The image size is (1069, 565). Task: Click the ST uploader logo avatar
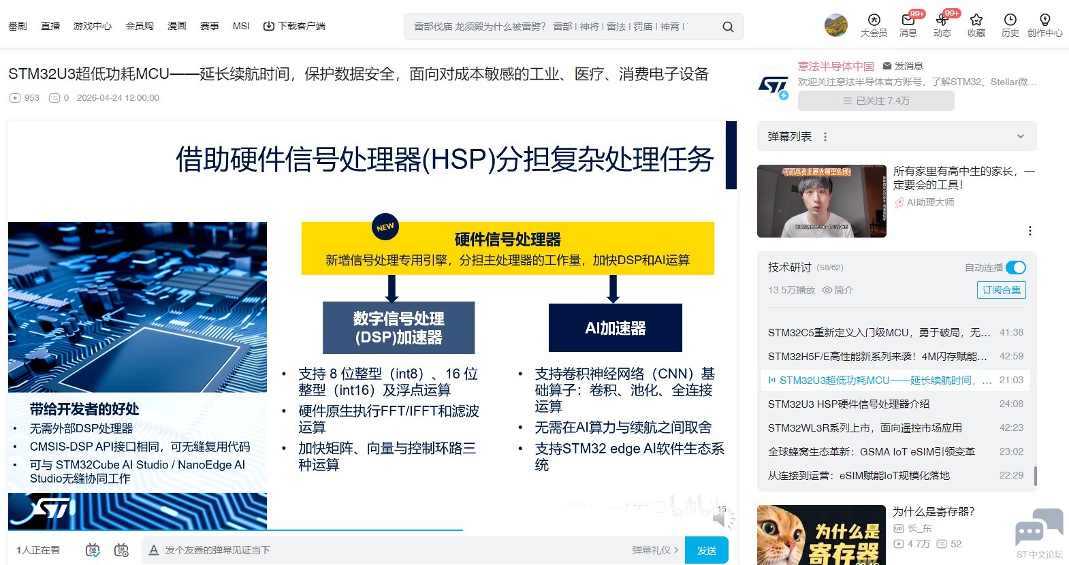(x=773, y=86)
